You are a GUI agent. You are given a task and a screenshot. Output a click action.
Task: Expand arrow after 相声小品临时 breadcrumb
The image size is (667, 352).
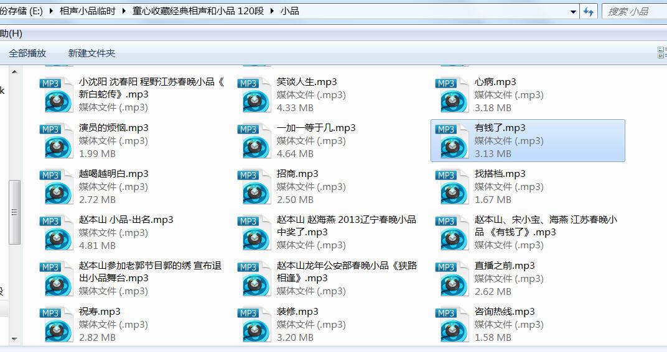(x=124, y=11)
